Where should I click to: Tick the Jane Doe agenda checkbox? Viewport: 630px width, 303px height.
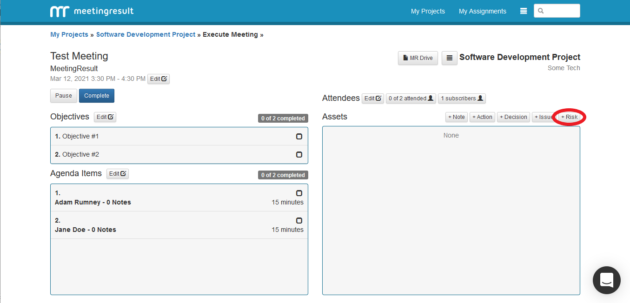point(299,221)
